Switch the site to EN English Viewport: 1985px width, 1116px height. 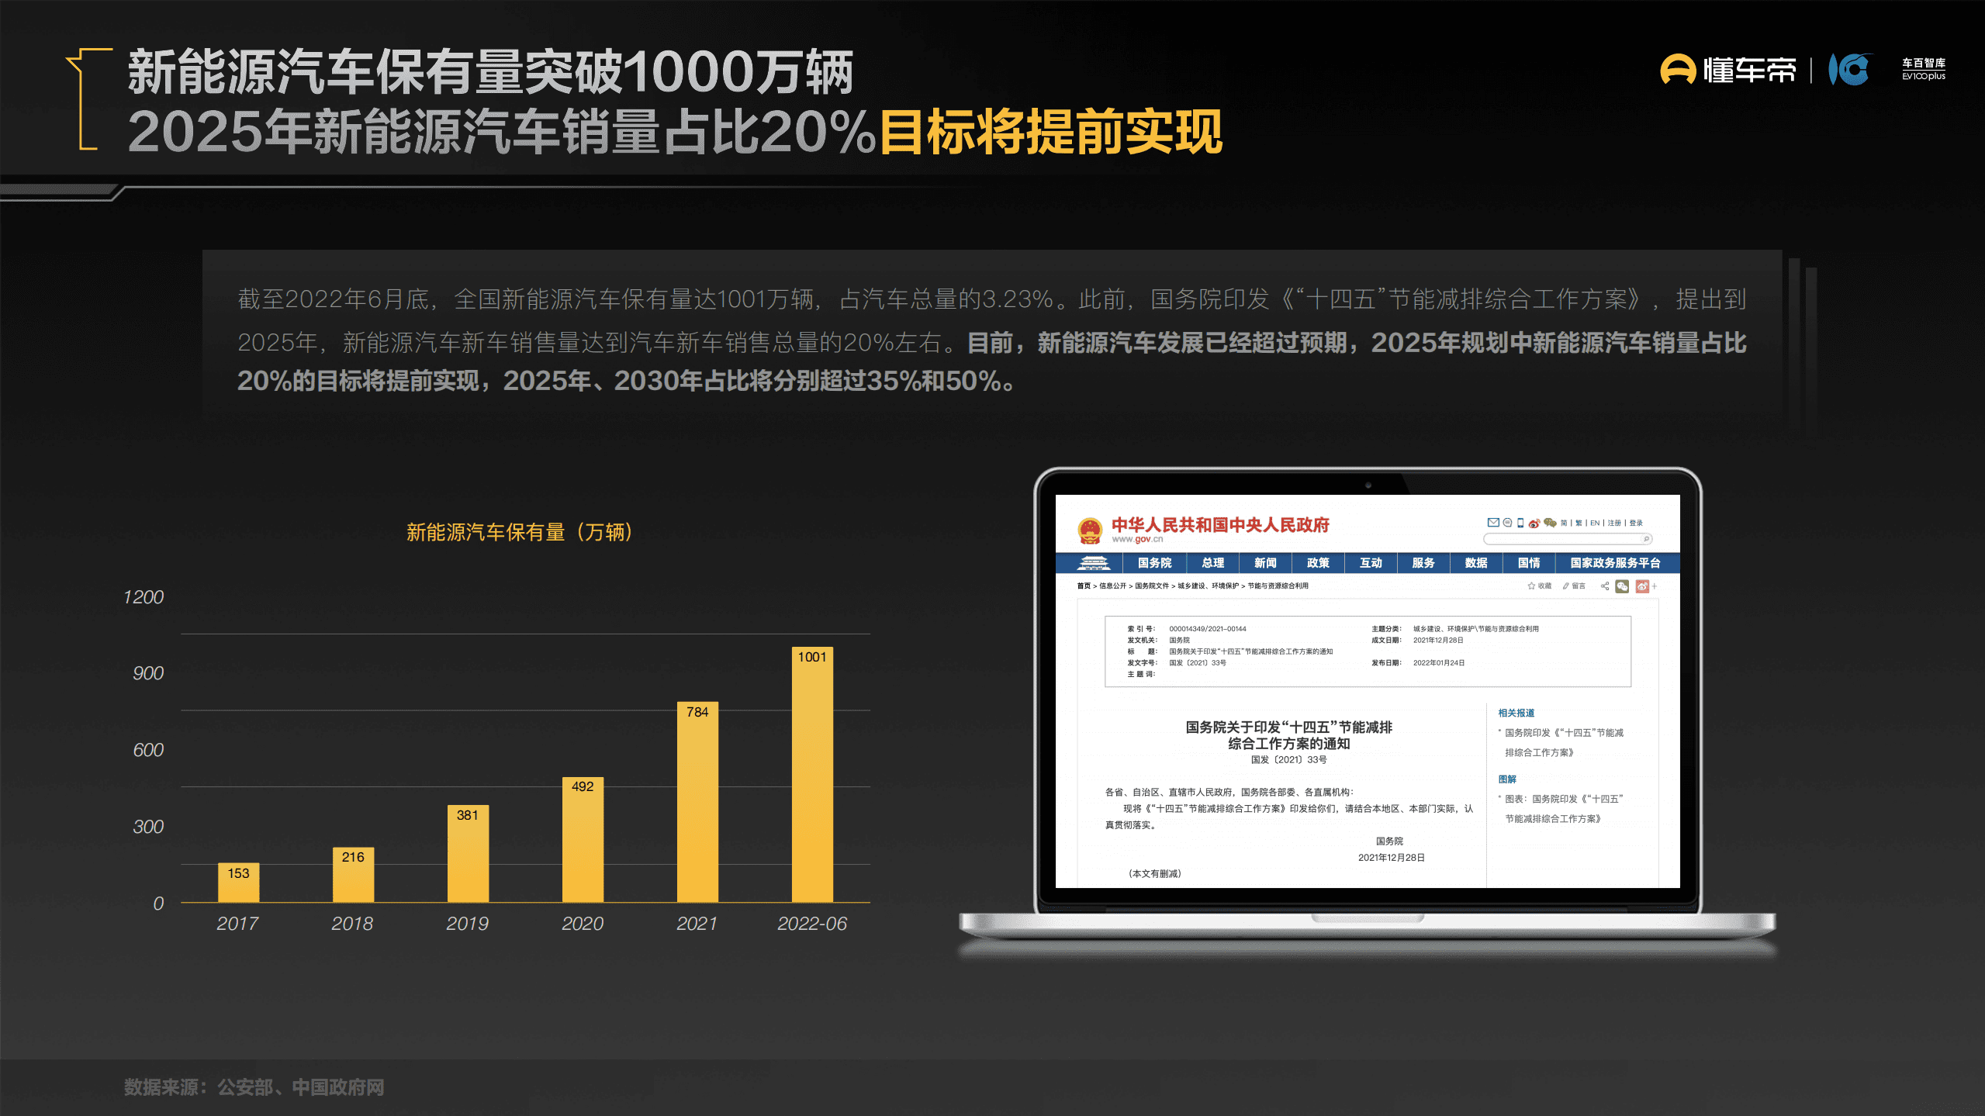coord(1595,523)
